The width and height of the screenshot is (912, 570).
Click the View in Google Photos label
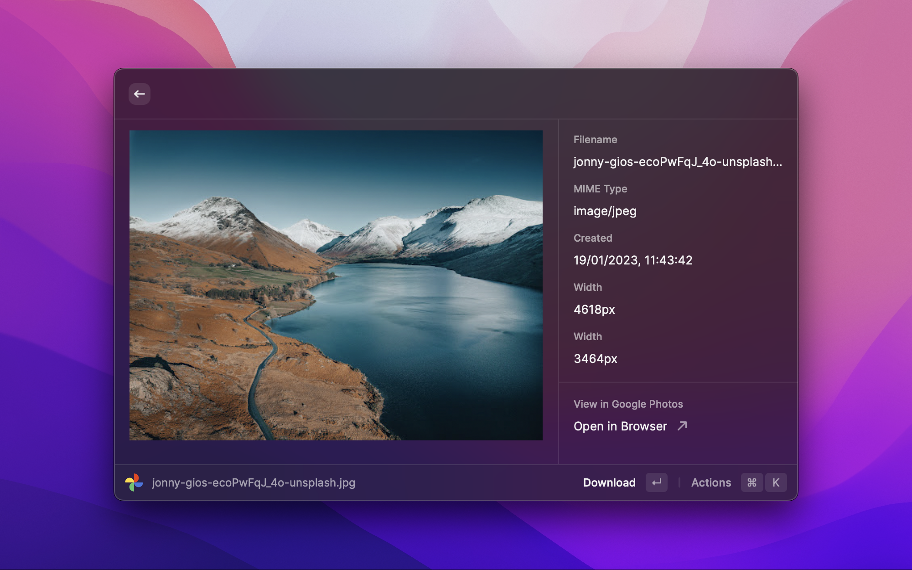point(628,404)
